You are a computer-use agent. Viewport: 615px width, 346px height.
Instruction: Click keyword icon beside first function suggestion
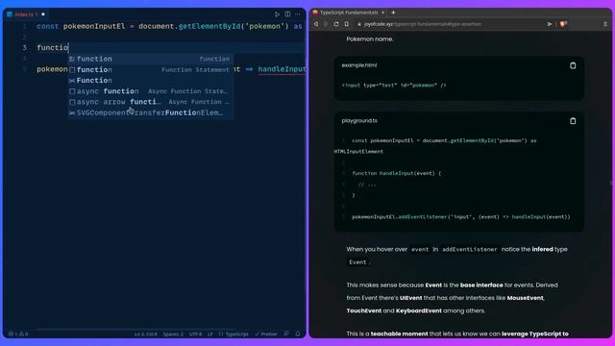tap(72, 59)
